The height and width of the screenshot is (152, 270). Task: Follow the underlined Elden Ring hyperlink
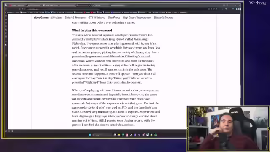point(108,39)
